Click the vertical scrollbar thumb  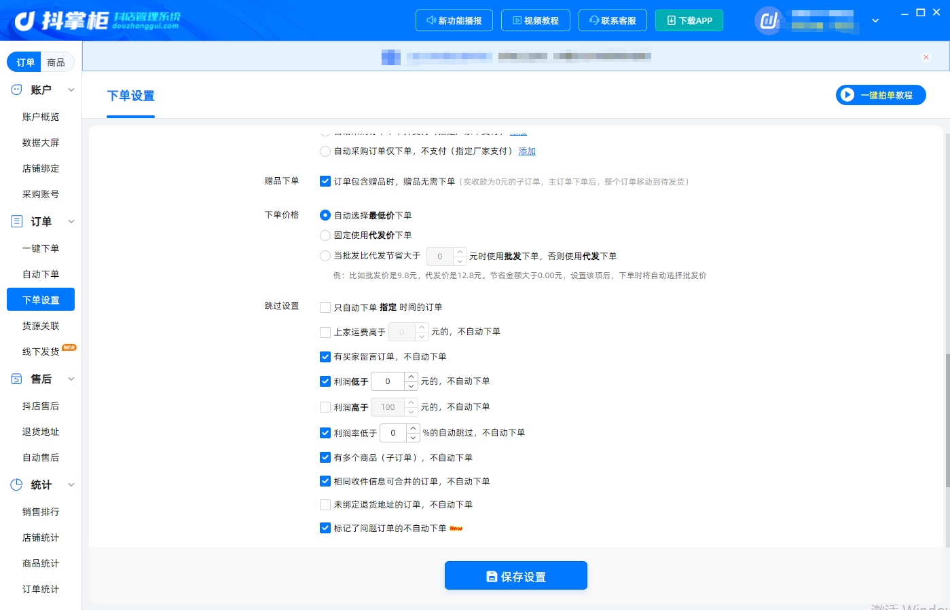tap(947, 419)
